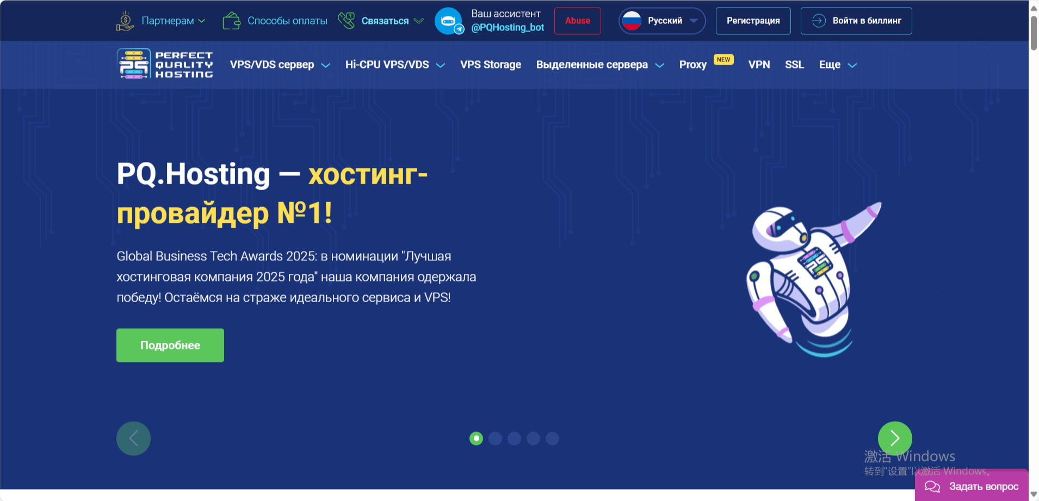
Task: Go to previous slide arrow
Action: click(x=133, y=438)
